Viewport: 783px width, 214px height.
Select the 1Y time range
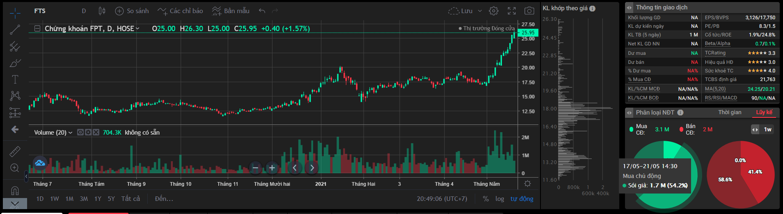pos(98,199)
